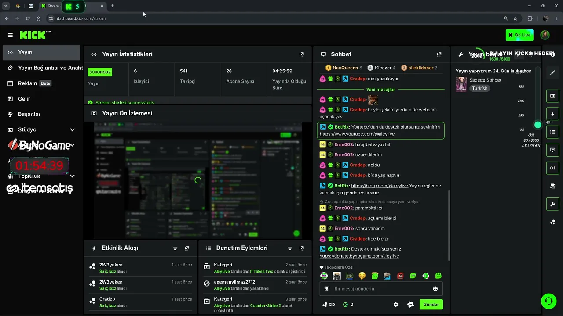Click the green Kicks balance icon showing 0
Screen dimensions: 563x316
point(345,305)
